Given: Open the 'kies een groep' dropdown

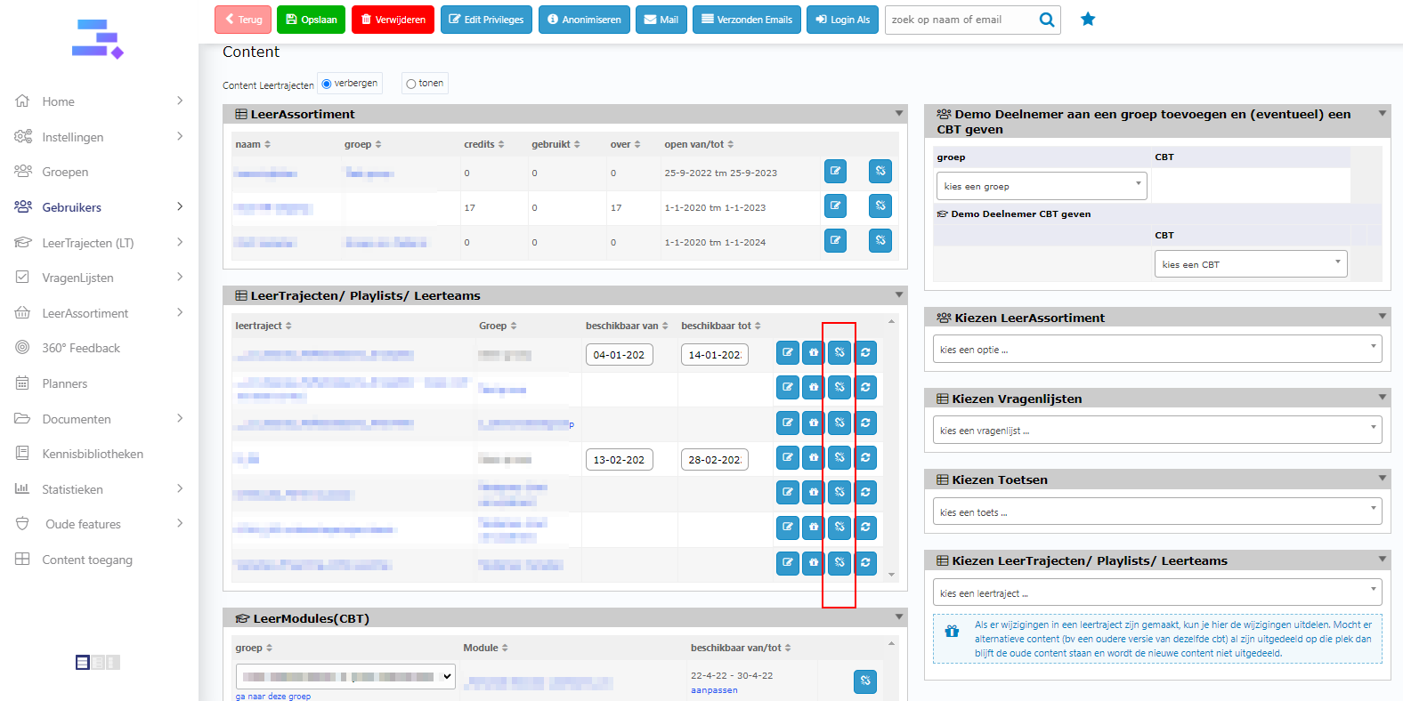Looking at the screenshot, I should click(1041, 186).
